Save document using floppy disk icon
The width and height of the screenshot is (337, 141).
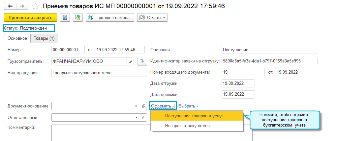click(x=65, y=17)
